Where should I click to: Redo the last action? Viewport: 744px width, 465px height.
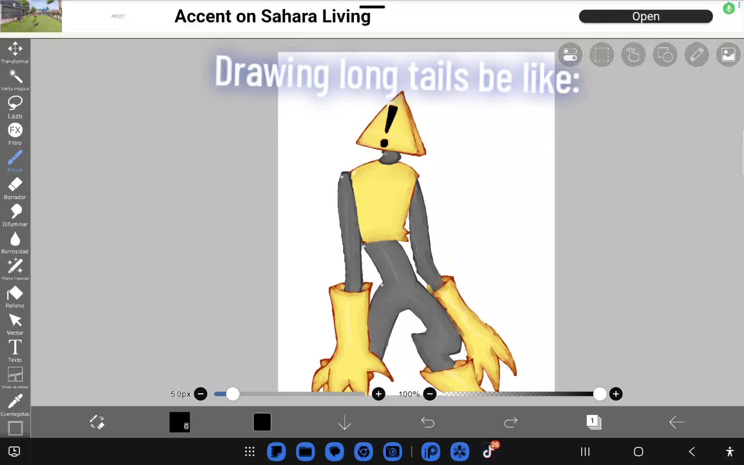pyautogui.click(x=511, y=422)
